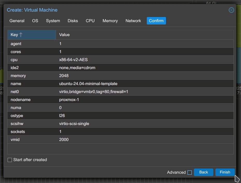Select the net0 key cell
This screenshot has height=183, width=241.
click(32, 92)
